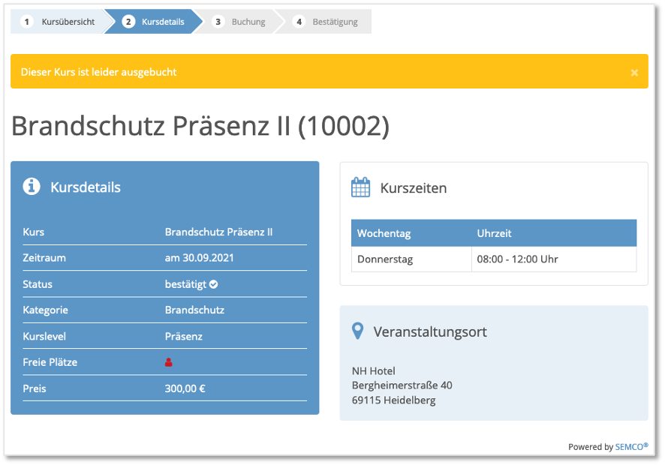Dismiss the ausgebucht warning banner
The width and height of the screenshot is (665, 465).
coord(634,71)
